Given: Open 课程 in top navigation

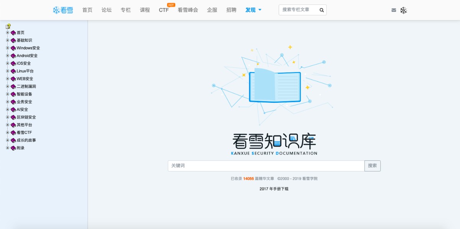Looking at the screenshot, I should 145,10.
